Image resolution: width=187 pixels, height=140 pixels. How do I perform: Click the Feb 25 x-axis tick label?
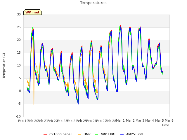82,121
